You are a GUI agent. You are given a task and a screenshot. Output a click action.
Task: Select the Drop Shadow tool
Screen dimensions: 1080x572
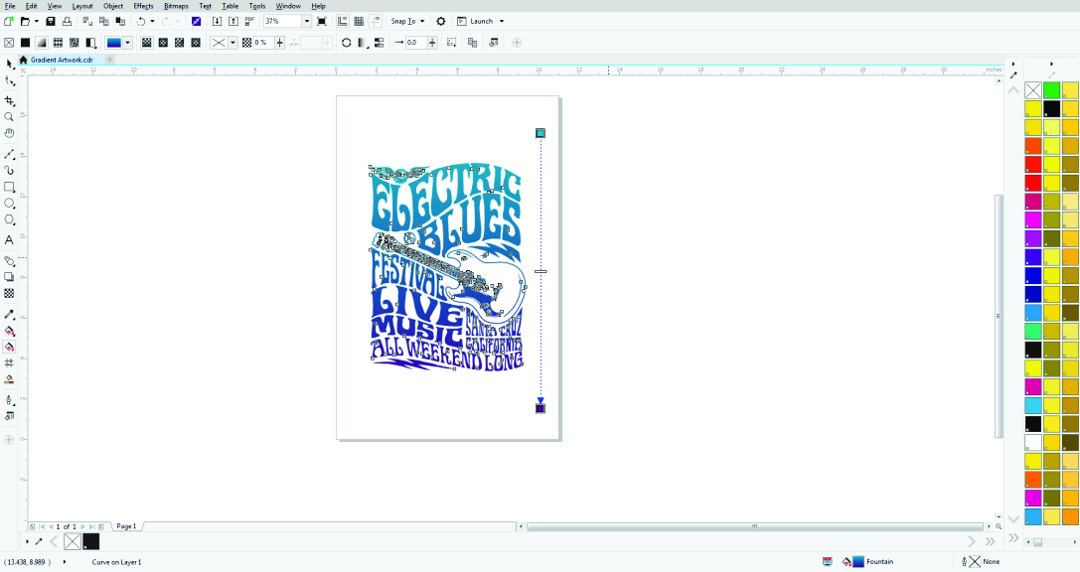pos(9,277)
